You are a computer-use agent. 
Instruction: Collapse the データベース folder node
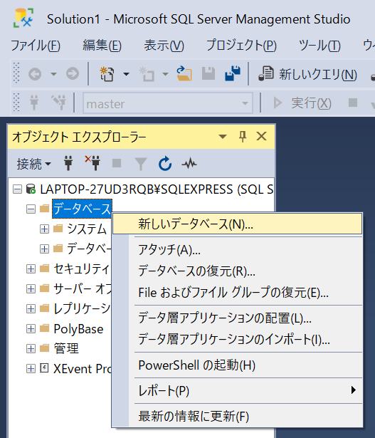click(31, 209)
